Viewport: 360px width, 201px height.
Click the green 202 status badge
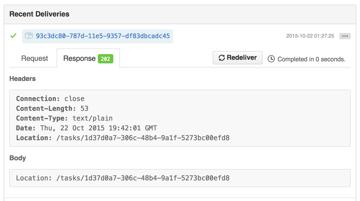pyautogui.click(x=106, y=59)
